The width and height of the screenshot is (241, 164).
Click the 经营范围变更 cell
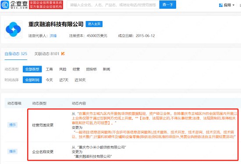click(x=43, y=125)
